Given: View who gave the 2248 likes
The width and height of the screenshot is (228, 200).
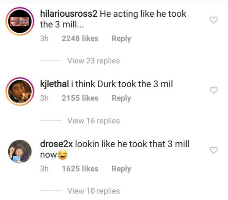Looking at the screenshot, I should pos(80,38).
